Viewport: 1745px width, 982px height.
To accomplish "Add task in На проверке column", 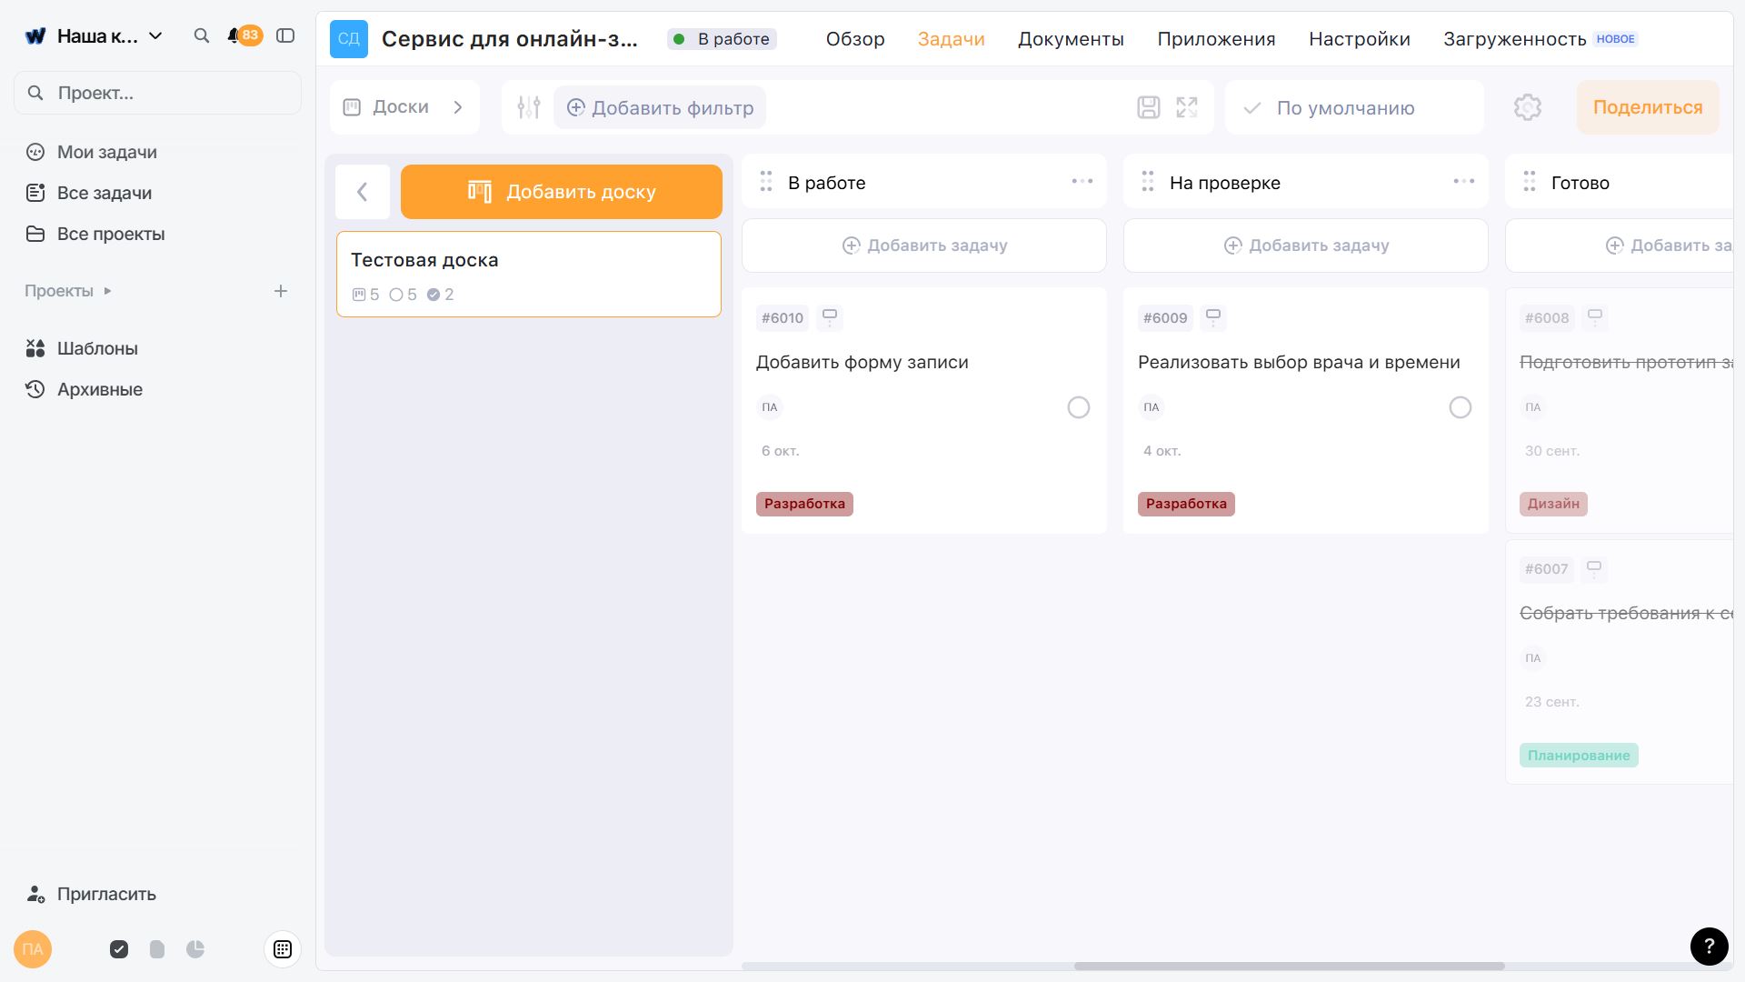I will (x=1306, y=245).
